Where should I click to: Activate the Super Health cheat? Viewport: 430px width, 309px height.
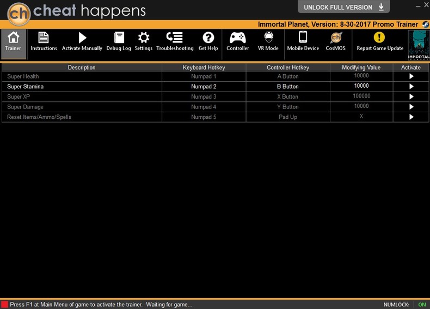coord(411,76)
